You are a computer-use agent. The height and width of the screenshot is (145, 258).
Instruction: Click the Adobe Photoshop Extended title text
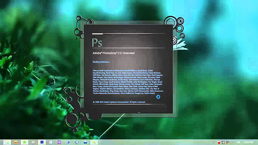coord(114,53)
